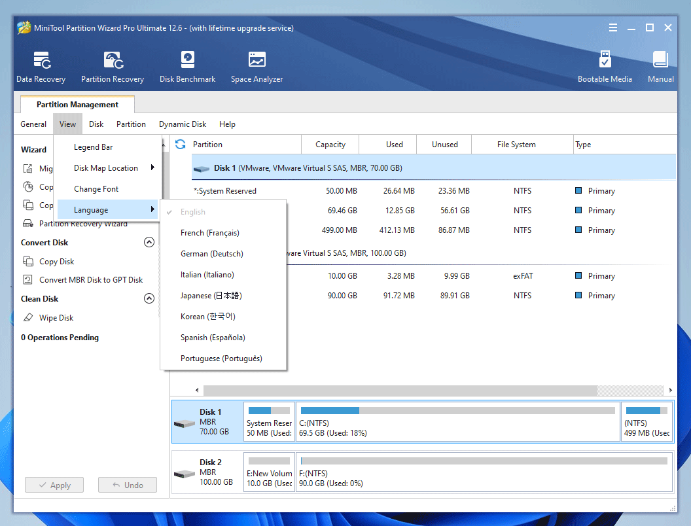Open Data Recovery tool
Screen dimensions: 691x526
click(x=41, y=67)
